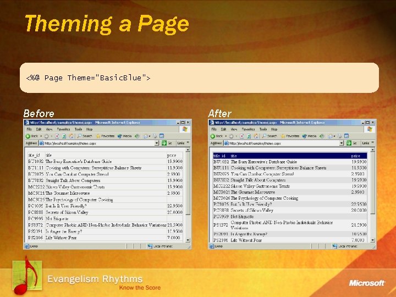Open address bar dropdown in Before window
396x297 pixels.
pyautogui.click(x=157, y=143)
